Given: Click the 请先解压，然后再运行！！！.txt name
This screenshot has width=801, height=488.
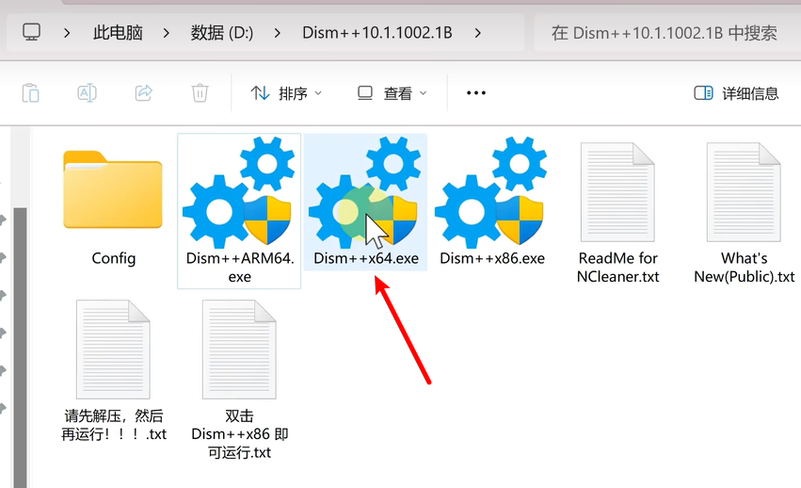Looking at the screenshot, I should [113, 425].
